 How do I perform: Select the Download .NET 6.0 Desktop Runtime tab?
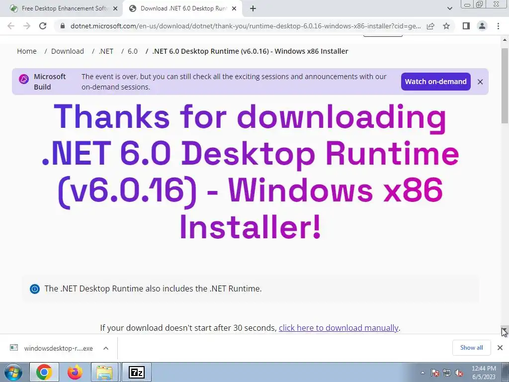pos(183,8)
